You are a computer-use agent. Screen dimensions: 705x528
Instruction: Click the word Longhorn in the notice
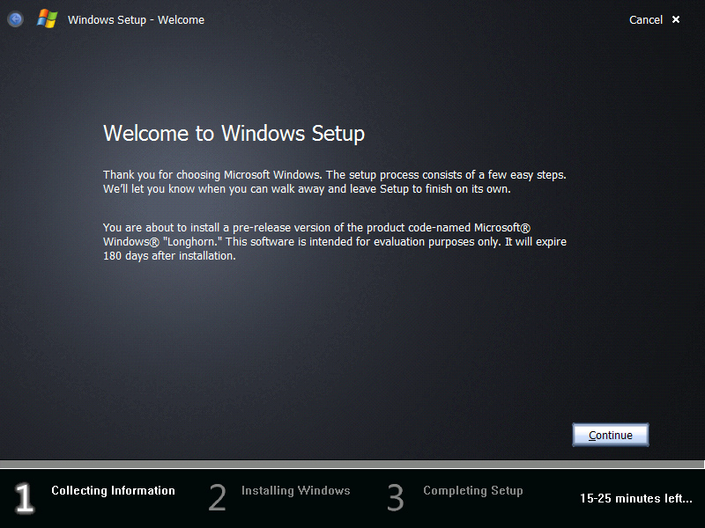pyautogui.click(x=192, y=241)
